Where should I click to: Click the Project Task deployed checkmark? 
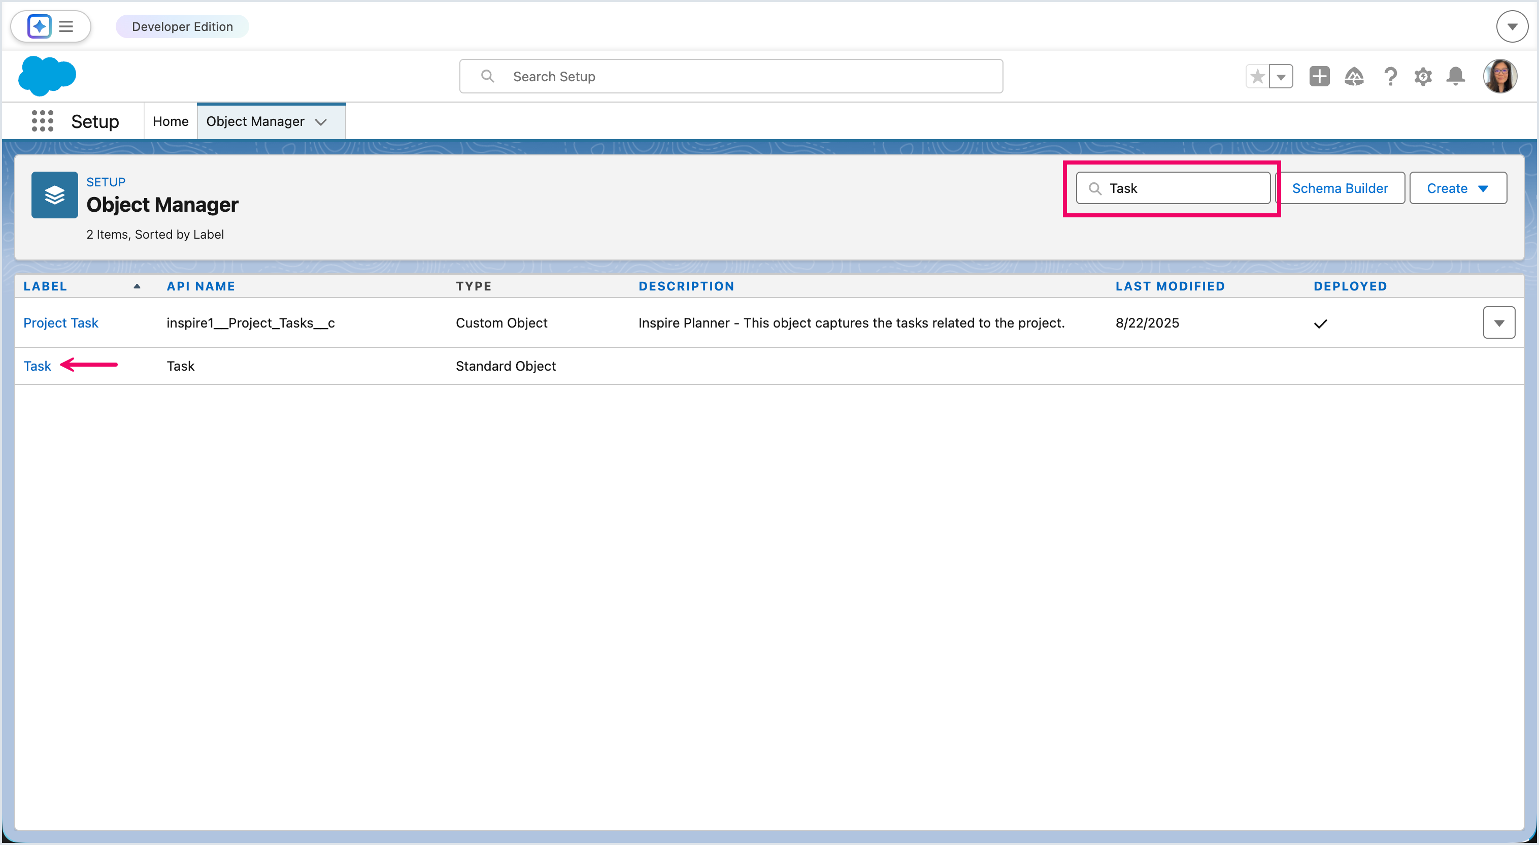(x=1320, y=323)
